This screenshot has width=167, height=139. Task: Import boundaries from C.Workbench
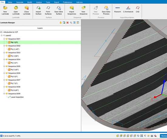tap(128, 9)
